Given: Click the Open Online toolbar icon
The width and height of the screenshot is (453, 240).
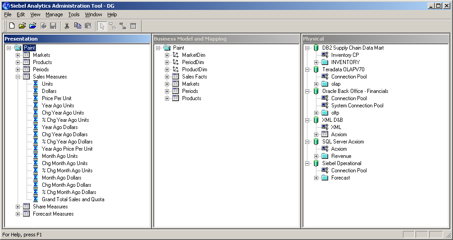Looking at the screenshot, I should [32, 26].
